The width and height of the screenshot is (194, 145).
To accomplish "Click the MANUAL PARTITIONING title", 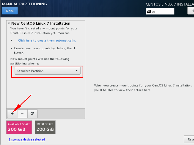I will [x=25, y=4].
